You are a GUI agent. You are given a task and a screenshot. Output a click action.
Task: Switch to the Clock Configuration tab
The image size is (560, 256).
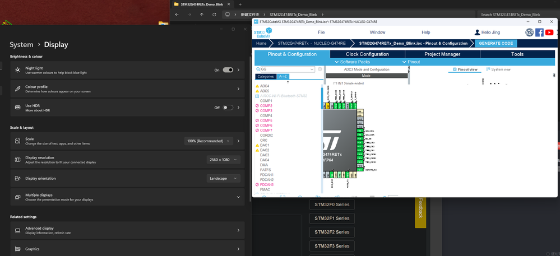(x=367, y=54)
